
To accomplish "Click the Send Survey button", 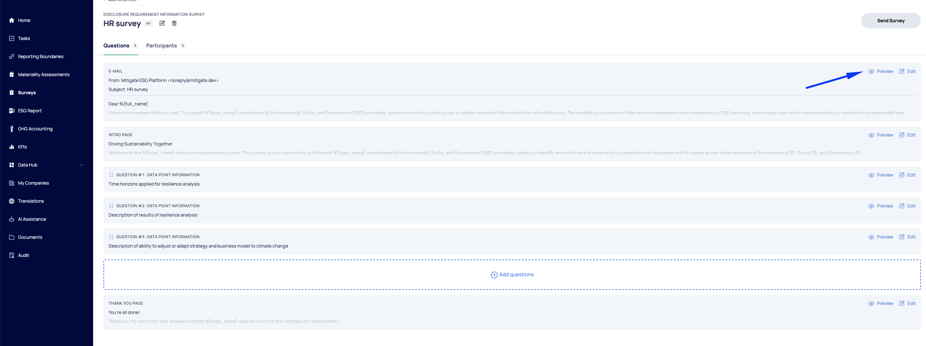I will click(x=890, y=21).
